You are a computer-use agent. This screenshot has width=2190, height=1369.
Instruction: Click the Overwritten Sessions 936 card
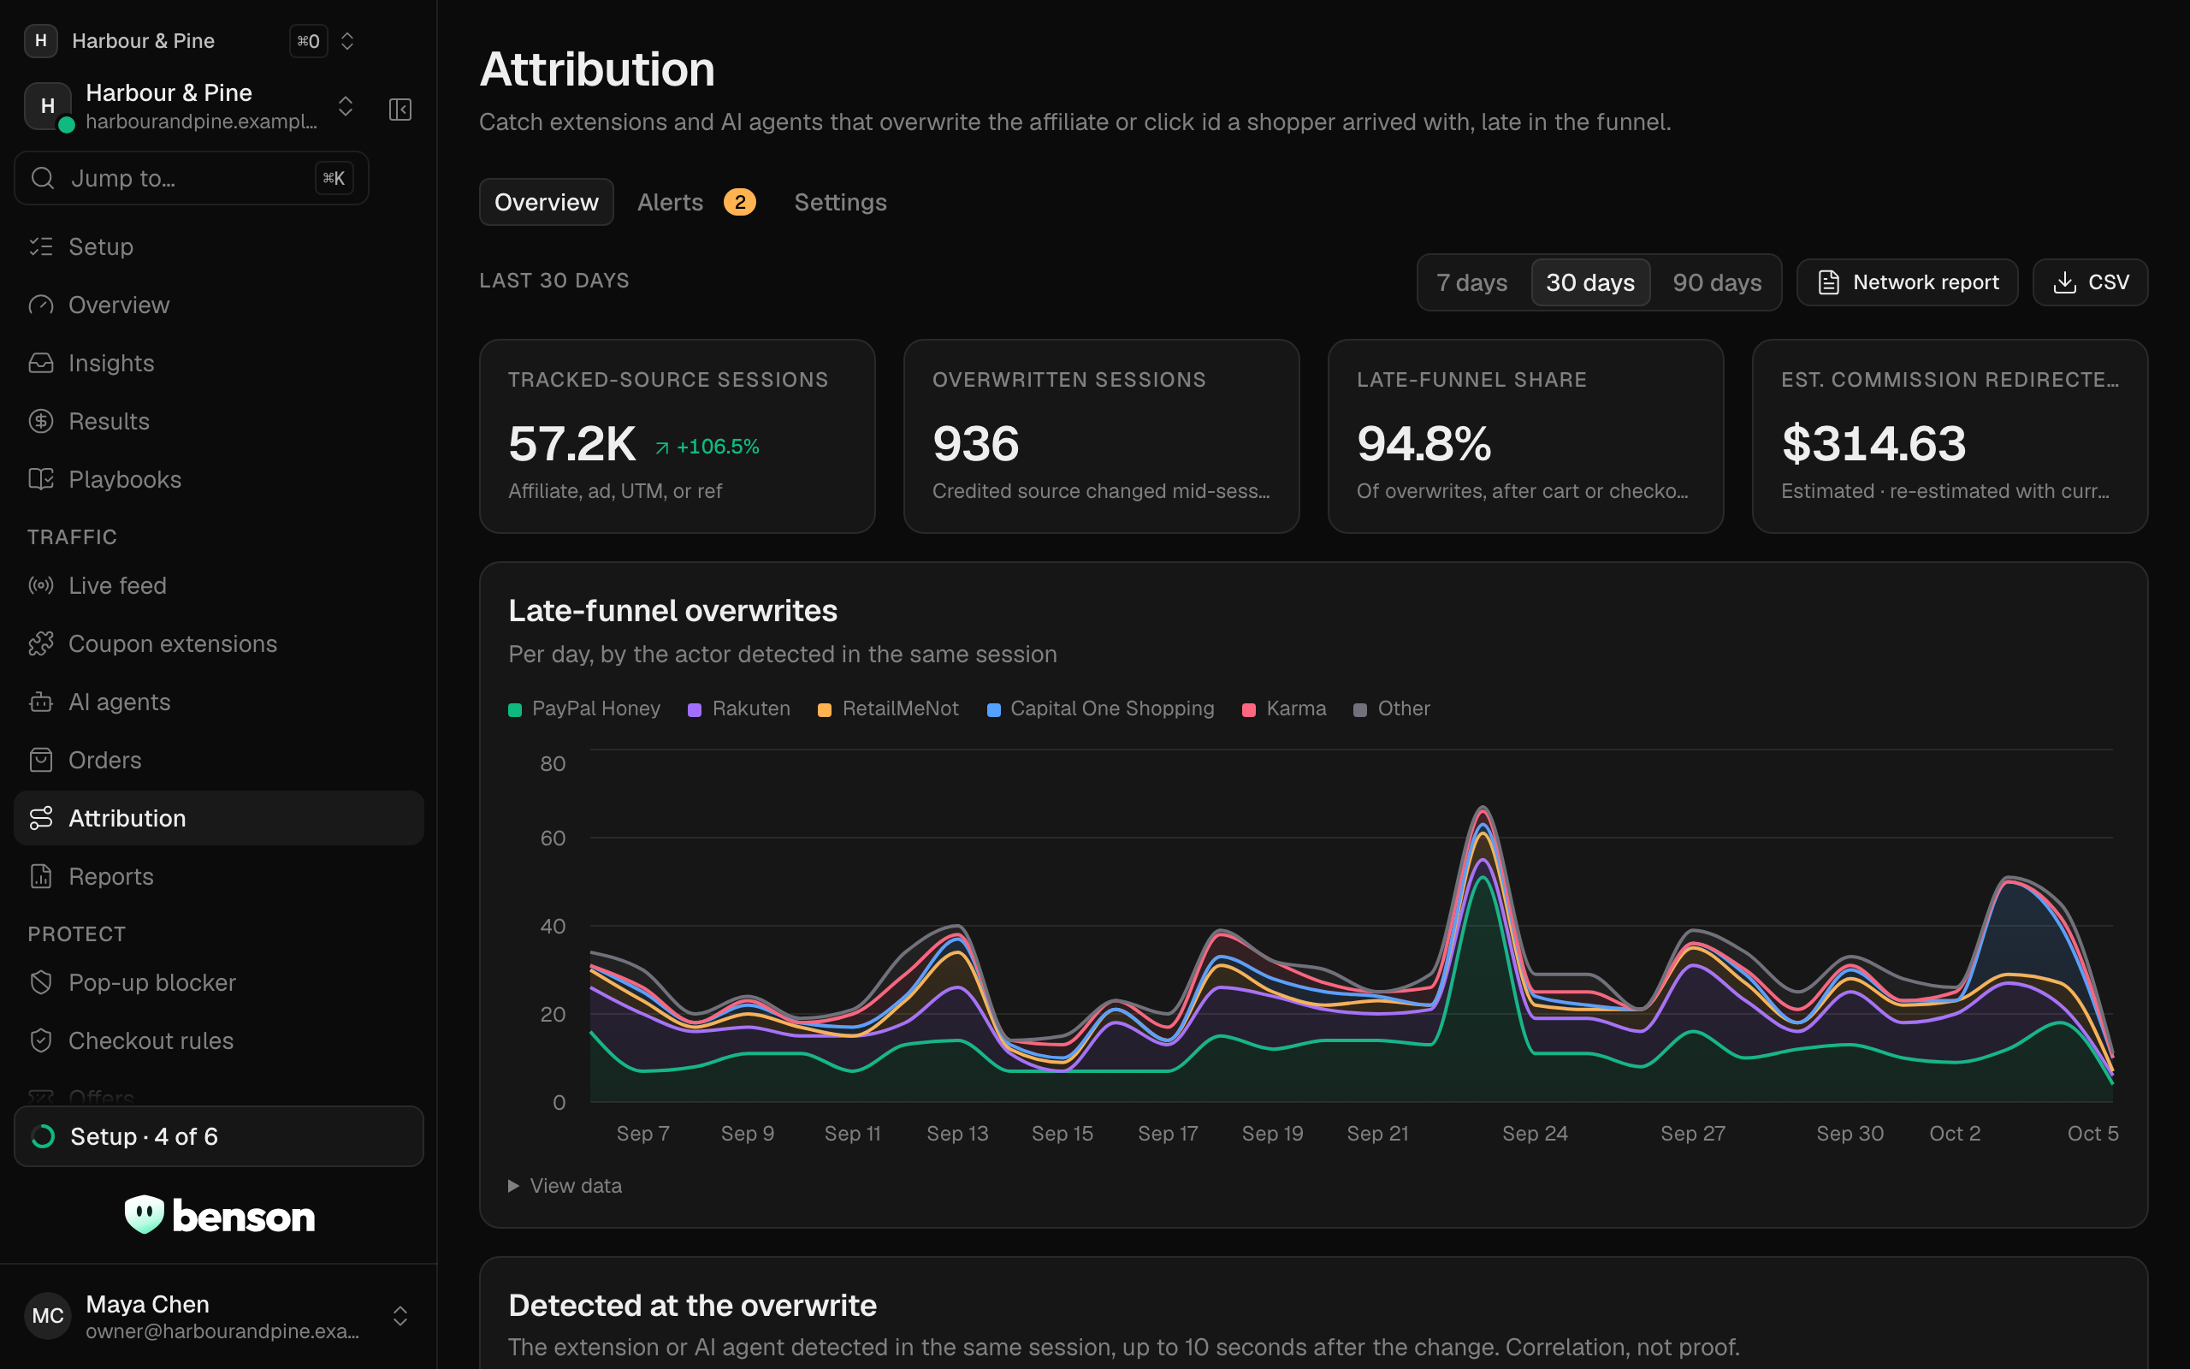coord(1101,436)
